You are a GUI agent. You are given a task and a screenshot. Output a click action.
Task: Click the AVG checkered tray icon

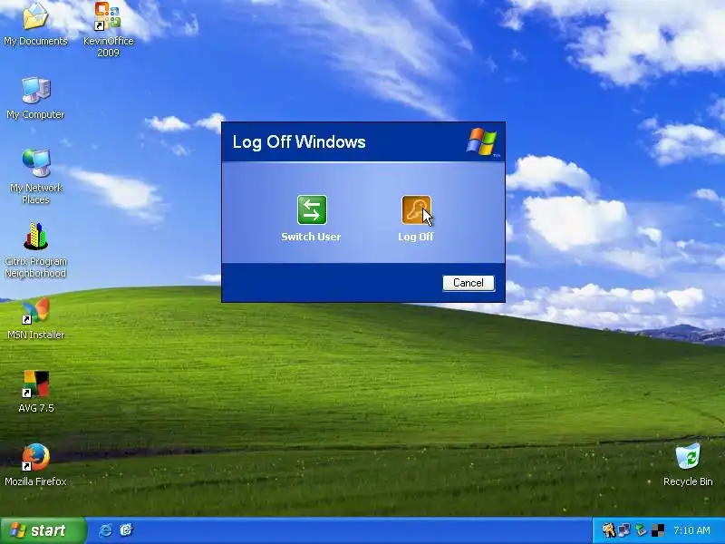pyautogui.click(x=658, y=530)
